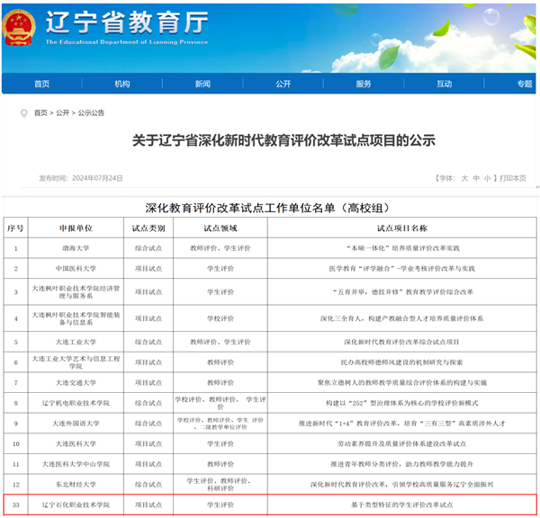Select 公开 in the top navigation bar
This screenshot has height=518, width=540.
(283, 84)
